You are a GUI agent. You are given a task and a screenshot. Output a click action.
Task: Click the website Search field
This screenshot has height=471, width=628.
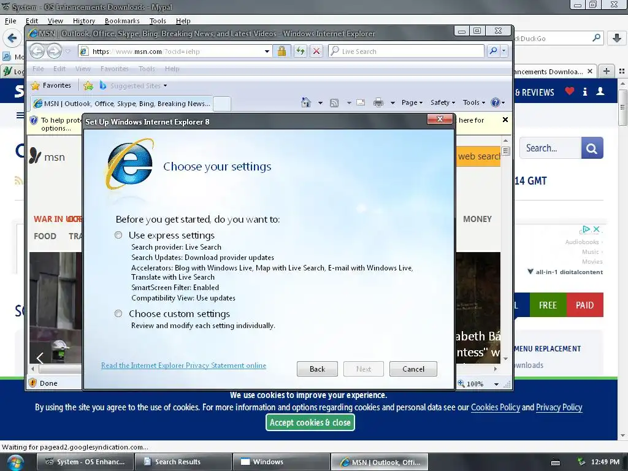(x=550, y=148)
